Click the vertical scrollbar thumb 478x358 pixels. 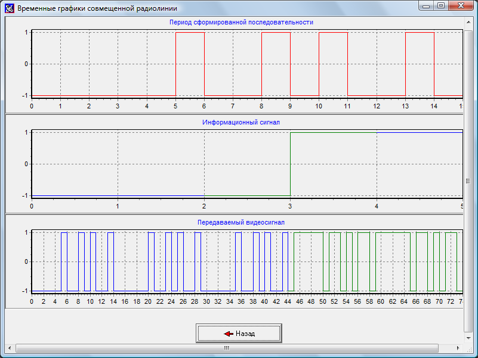[x=468, y=181]
